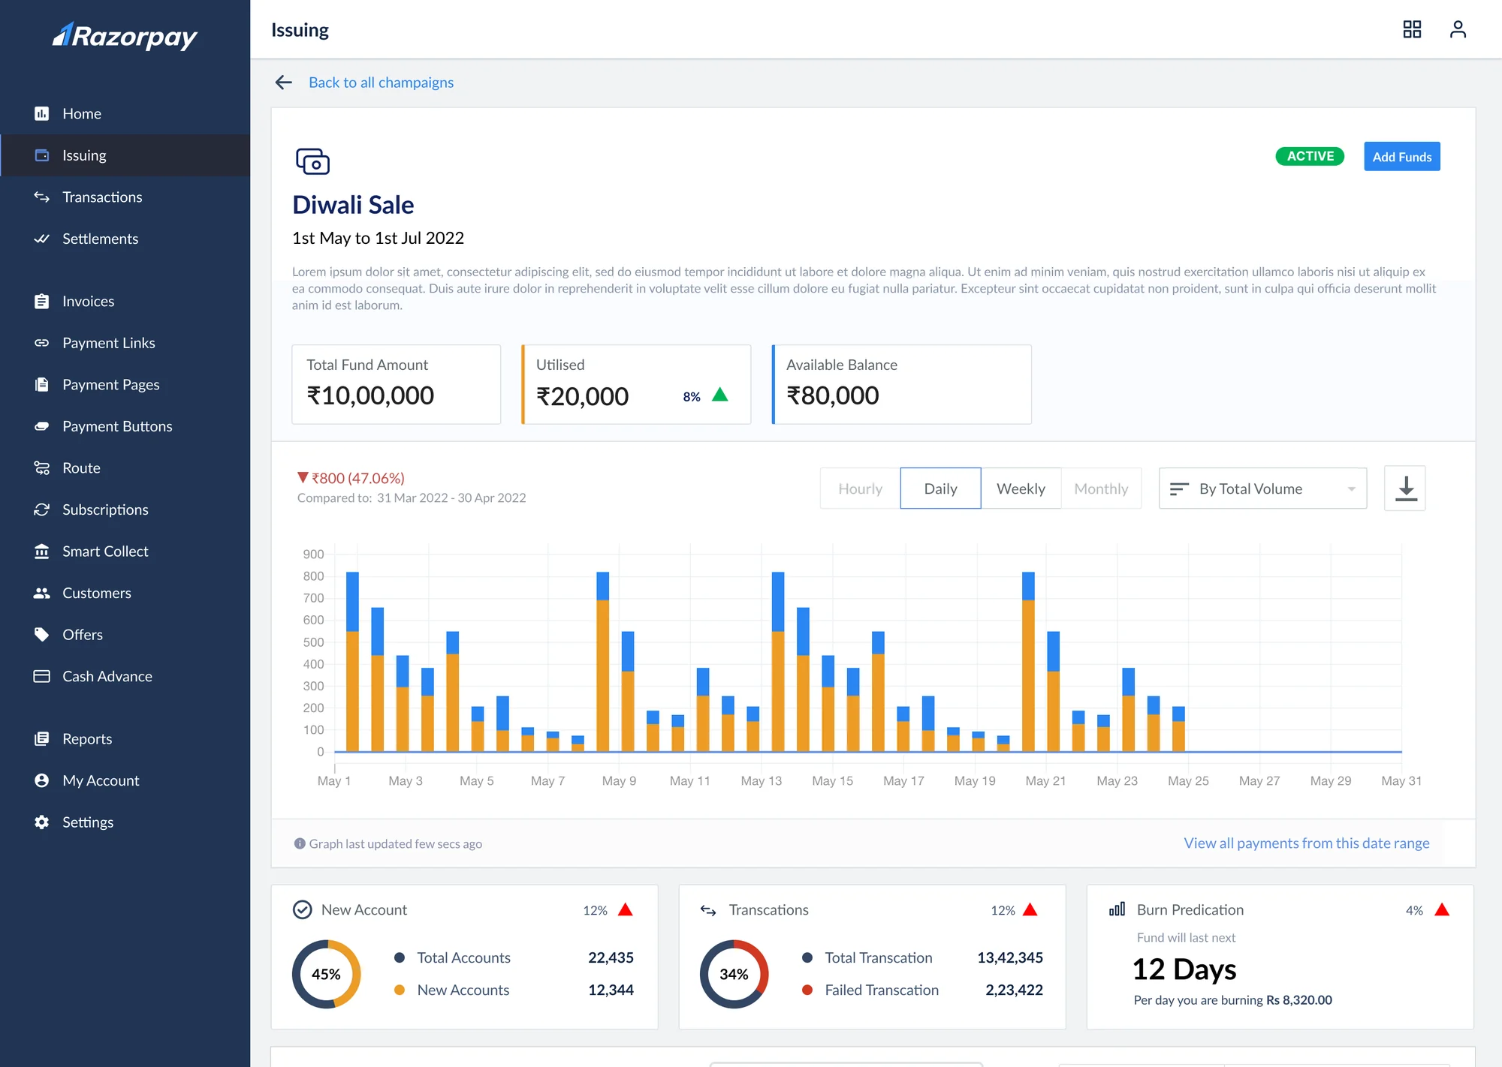Click the back arrow icon

pyautogui.click(x=283, y=83)
